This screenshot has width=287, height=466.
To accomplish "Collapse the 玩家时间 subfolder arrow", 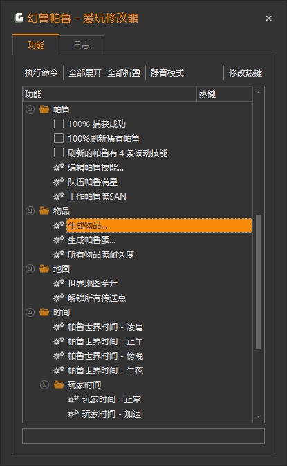I will tap(44, 385).
